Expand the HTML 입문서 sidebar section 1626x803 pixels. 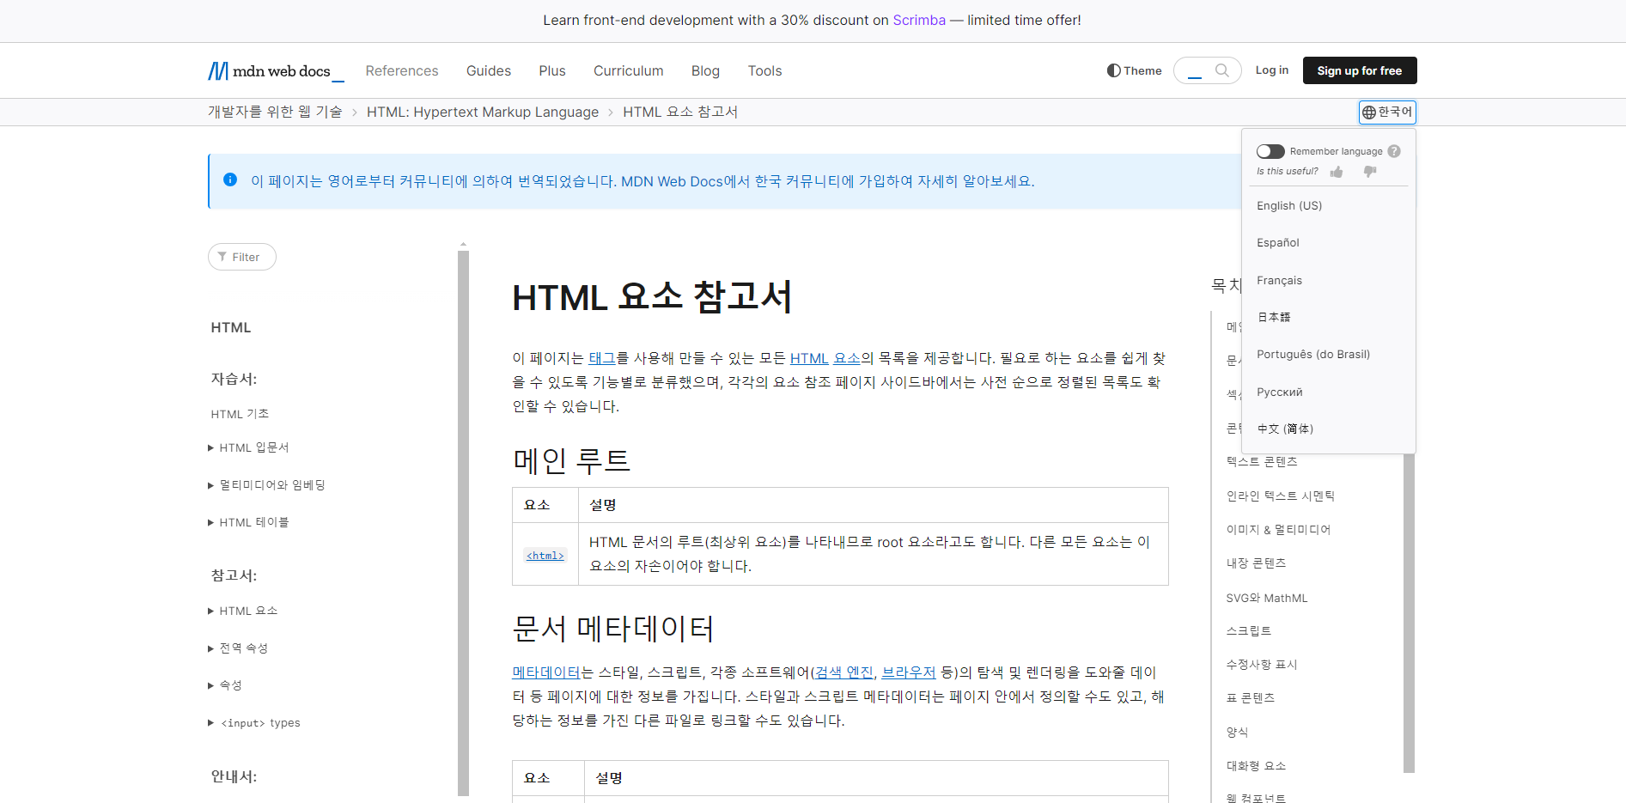249,447
